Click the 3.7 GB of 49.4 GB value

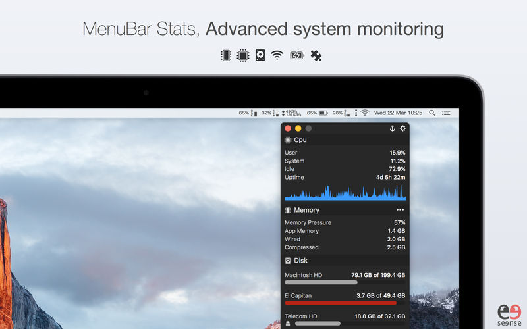(x=381, y=295)
